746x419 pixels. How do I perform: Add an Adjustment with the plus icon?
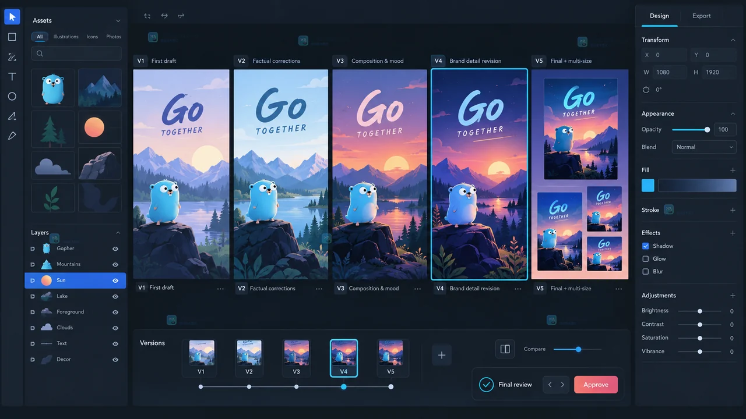tap(733, 296)
